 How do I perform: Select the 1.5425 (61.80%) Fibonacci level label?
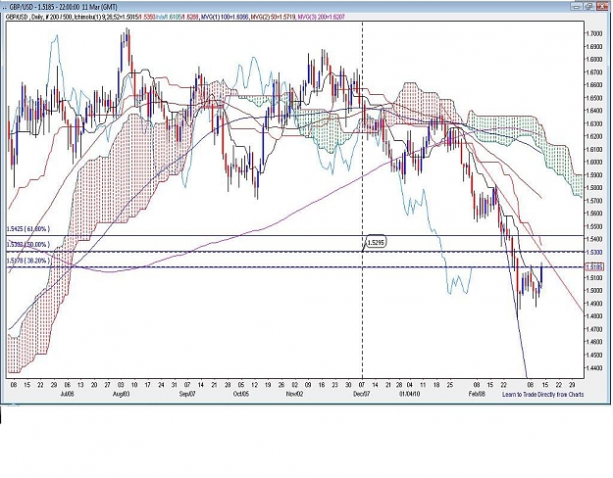click(x=28, y=229)
